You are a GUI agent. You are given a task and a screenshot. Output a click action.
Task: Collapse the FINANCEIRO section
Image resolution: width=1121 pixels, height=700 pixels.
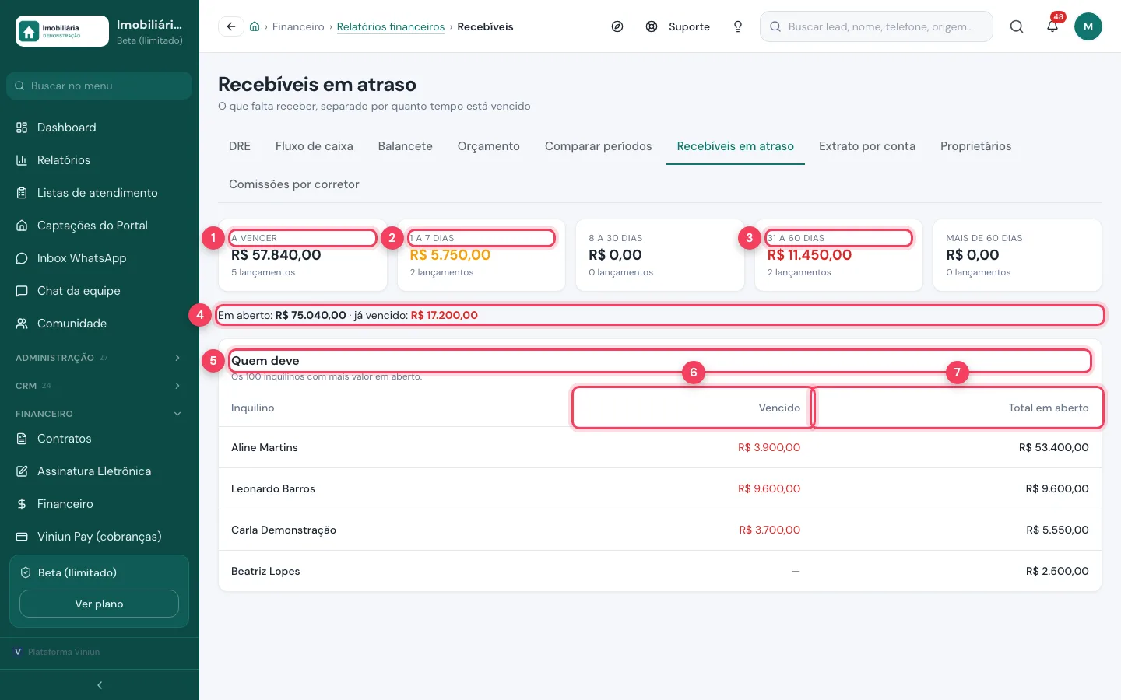coord(100,414)
